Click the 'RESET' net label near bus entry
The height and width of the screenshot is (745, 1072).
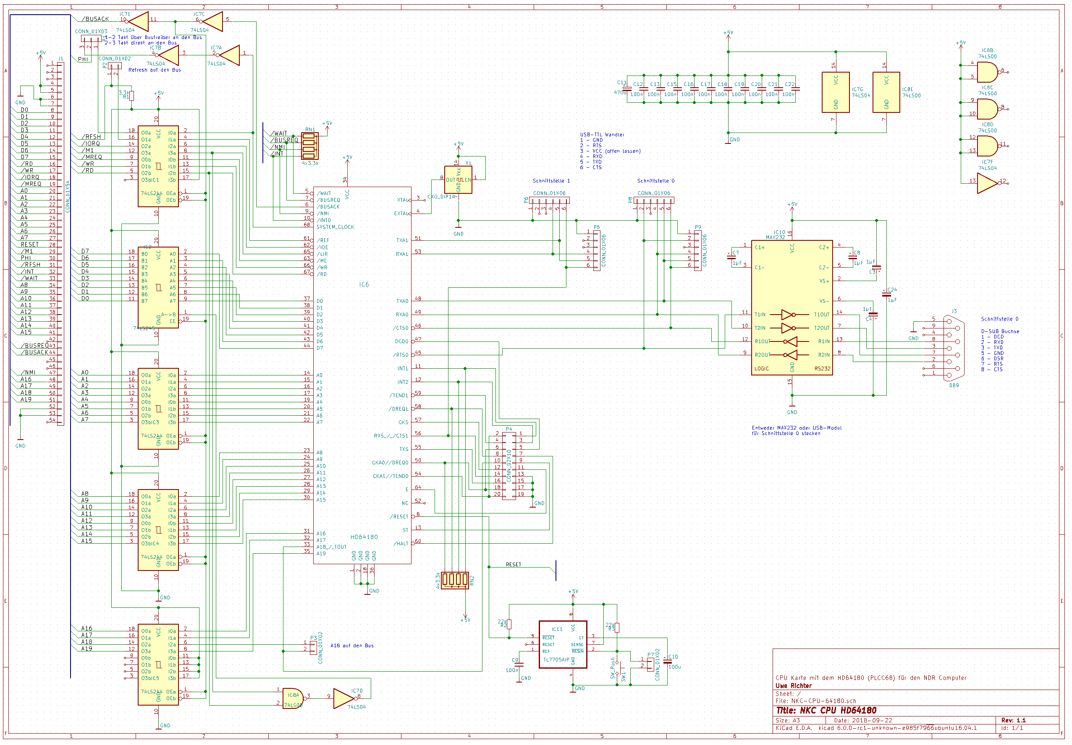tap(513, 565)
